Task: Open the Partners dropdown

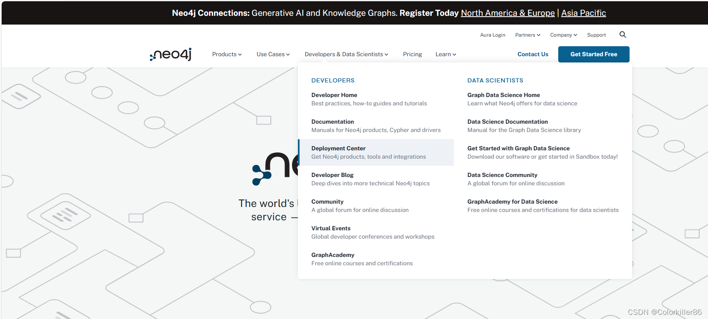Action: coord(528,35)
